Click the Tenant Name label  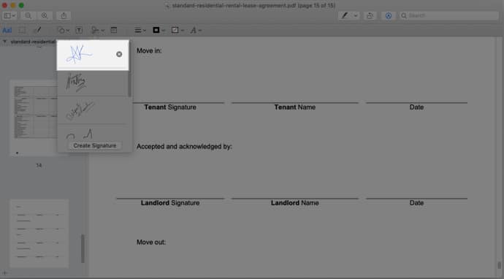pyautogui.click(x=295, y=107)
